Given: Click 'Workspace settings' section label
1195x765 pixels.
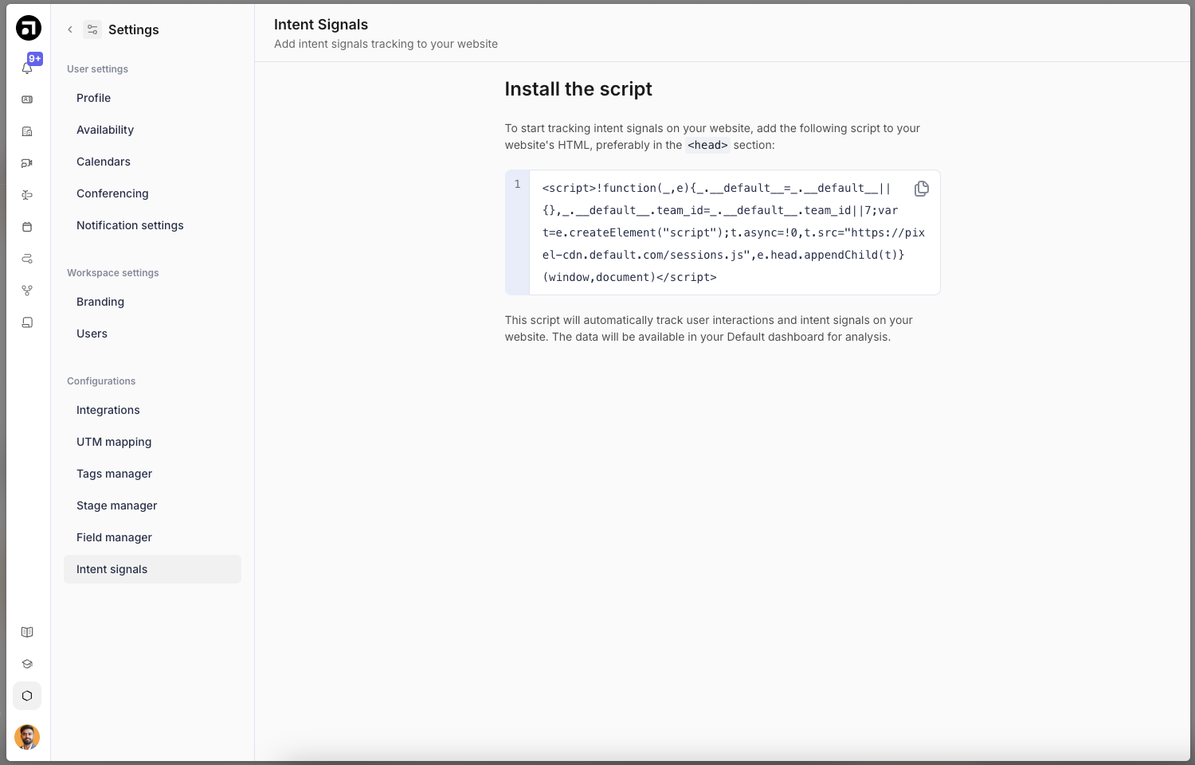Looking at the screenshot, I should (112, 273).
